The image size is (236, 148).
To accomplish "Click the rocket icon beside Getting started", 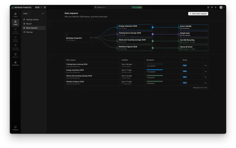I will pyautogui.click(x=24, y=20).
